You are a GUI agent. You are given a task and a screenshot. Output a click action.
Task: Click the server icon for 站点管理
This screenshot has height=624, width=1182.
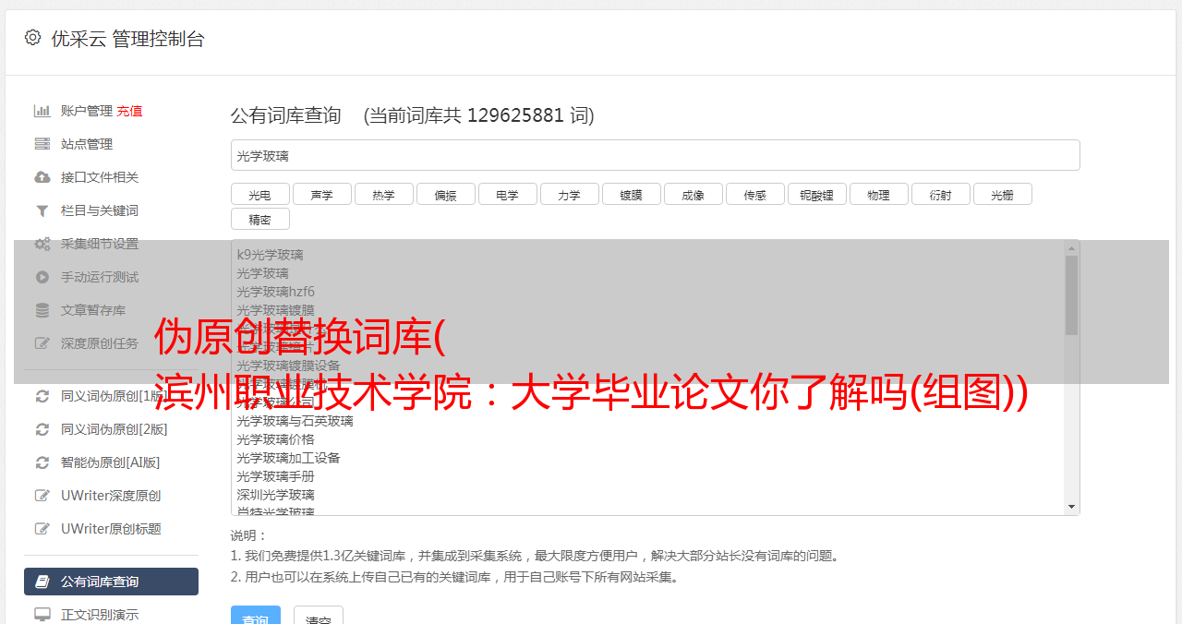(42, 144)
